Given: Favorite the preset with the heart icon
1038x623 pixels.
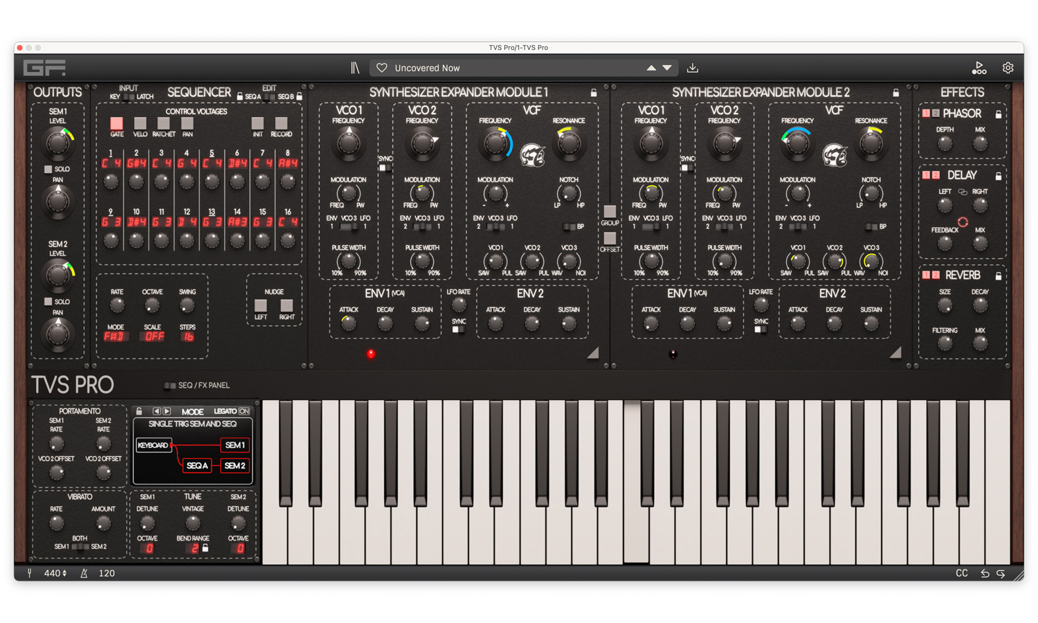Looking at the screenshot, I should [382, 68].
